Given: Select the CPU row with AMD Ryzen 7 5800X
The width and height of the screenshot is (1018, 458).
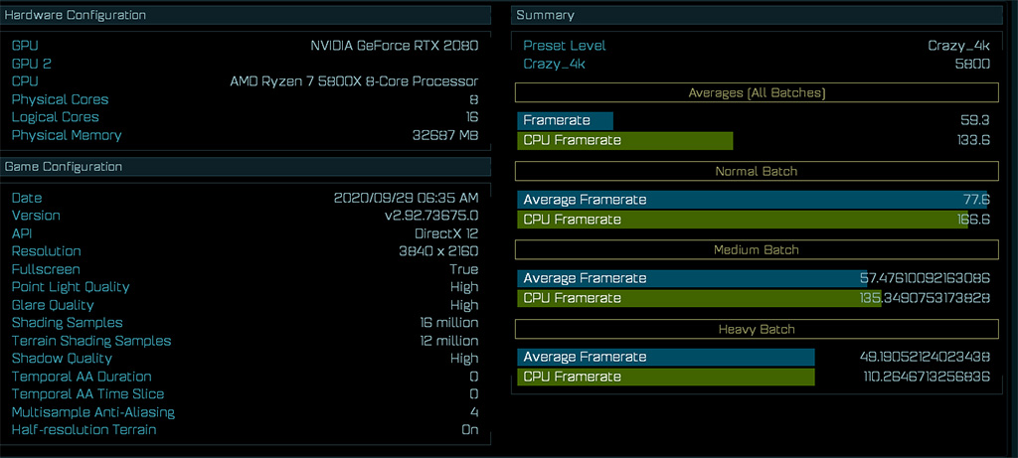Looking at the screenshot, I should pyautogui.click(x=246, y=81).
